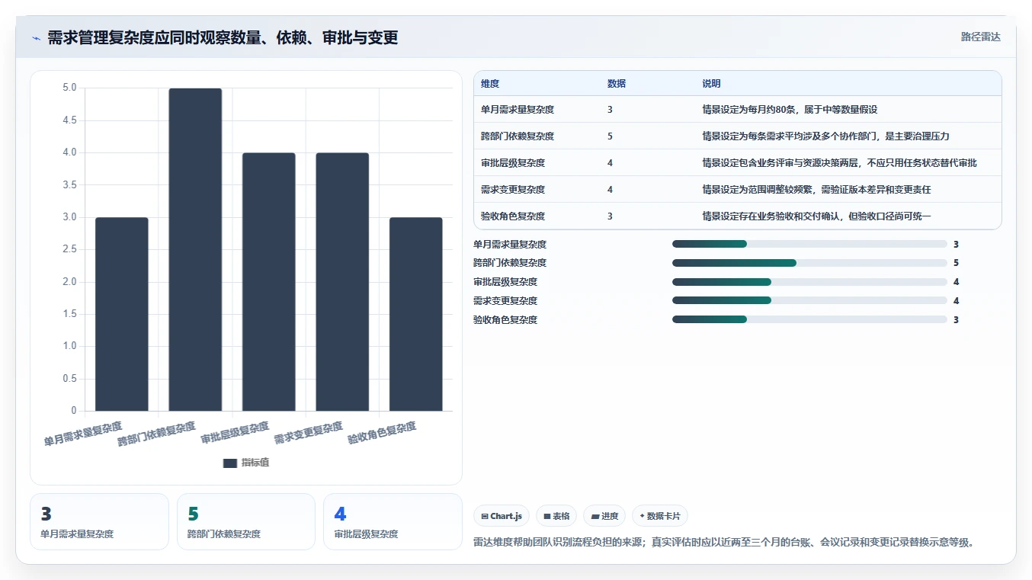Click the 数据 table column header
Viewport: 1032px width, 580px height.
[x=617, y=84]
